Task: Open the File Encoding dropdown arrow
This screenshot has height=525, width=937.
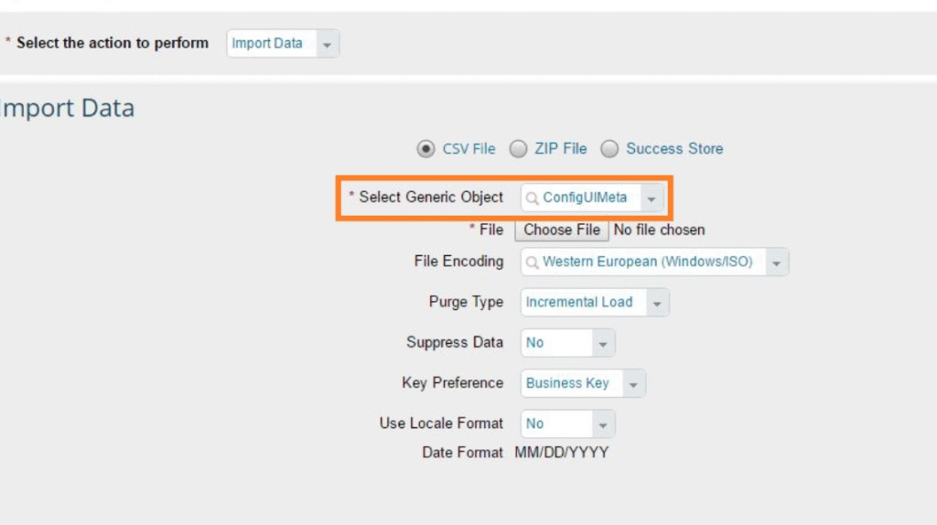Action: (776, 262)
